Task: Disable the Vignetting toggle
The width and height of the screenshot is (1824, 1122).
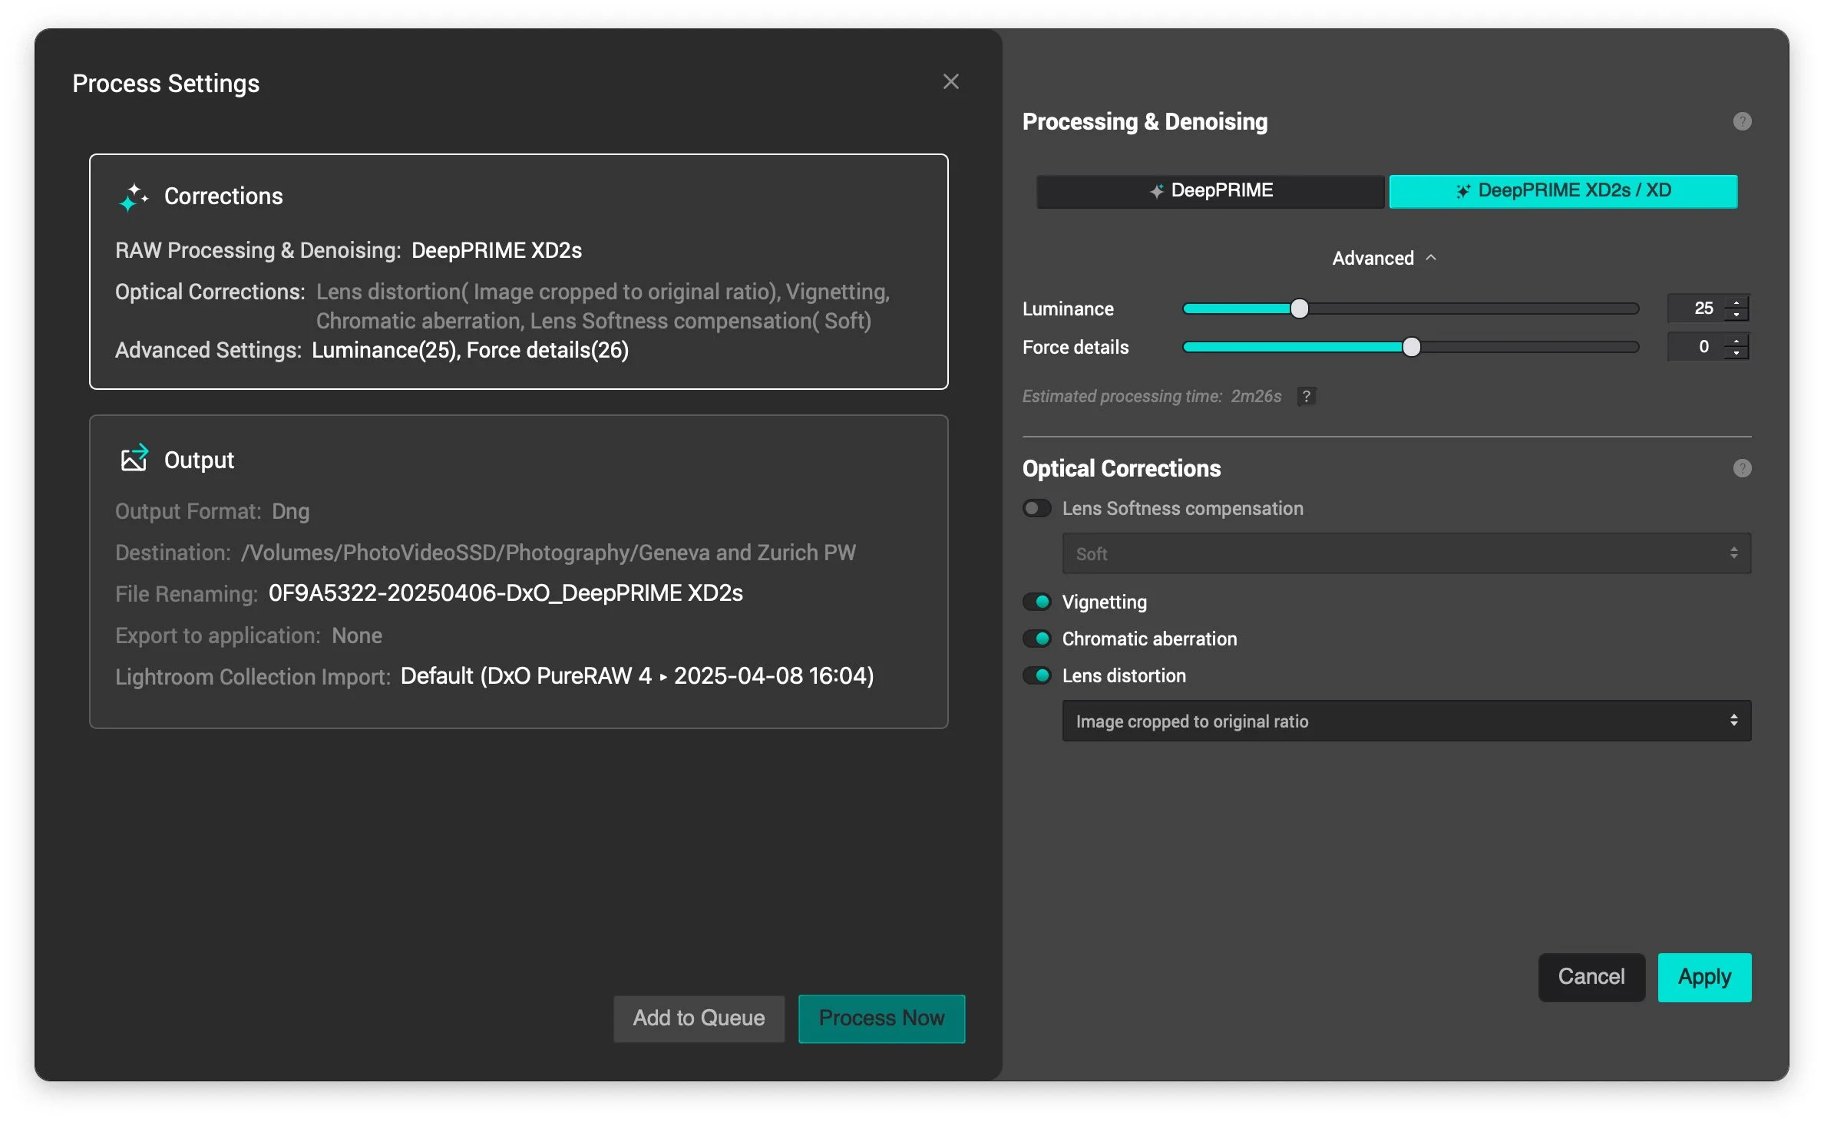Action: point(1037,602)
